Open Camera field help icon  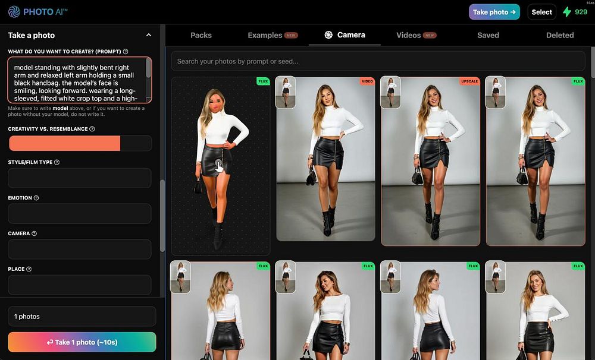(x=34, y=233)
